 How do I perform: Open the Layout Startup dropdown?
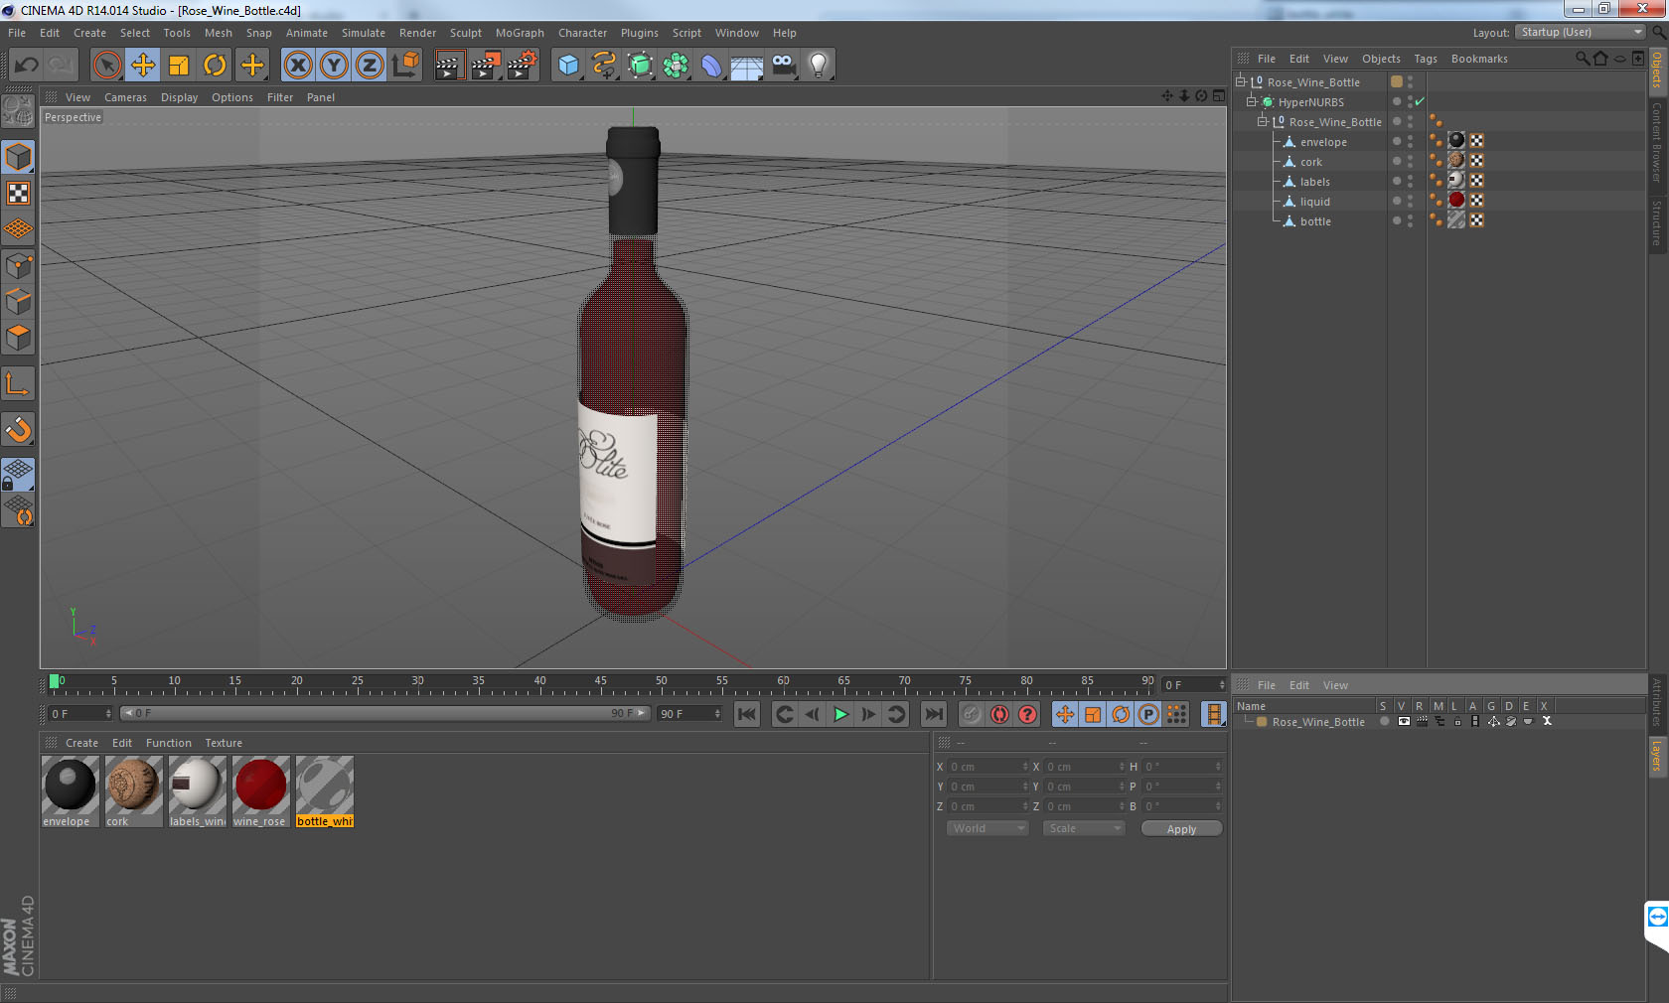1581,33
